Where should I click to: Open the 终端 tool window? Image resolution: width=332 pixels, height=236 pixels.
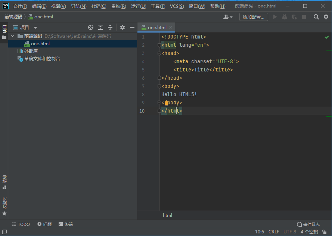[x=66, y=224]
